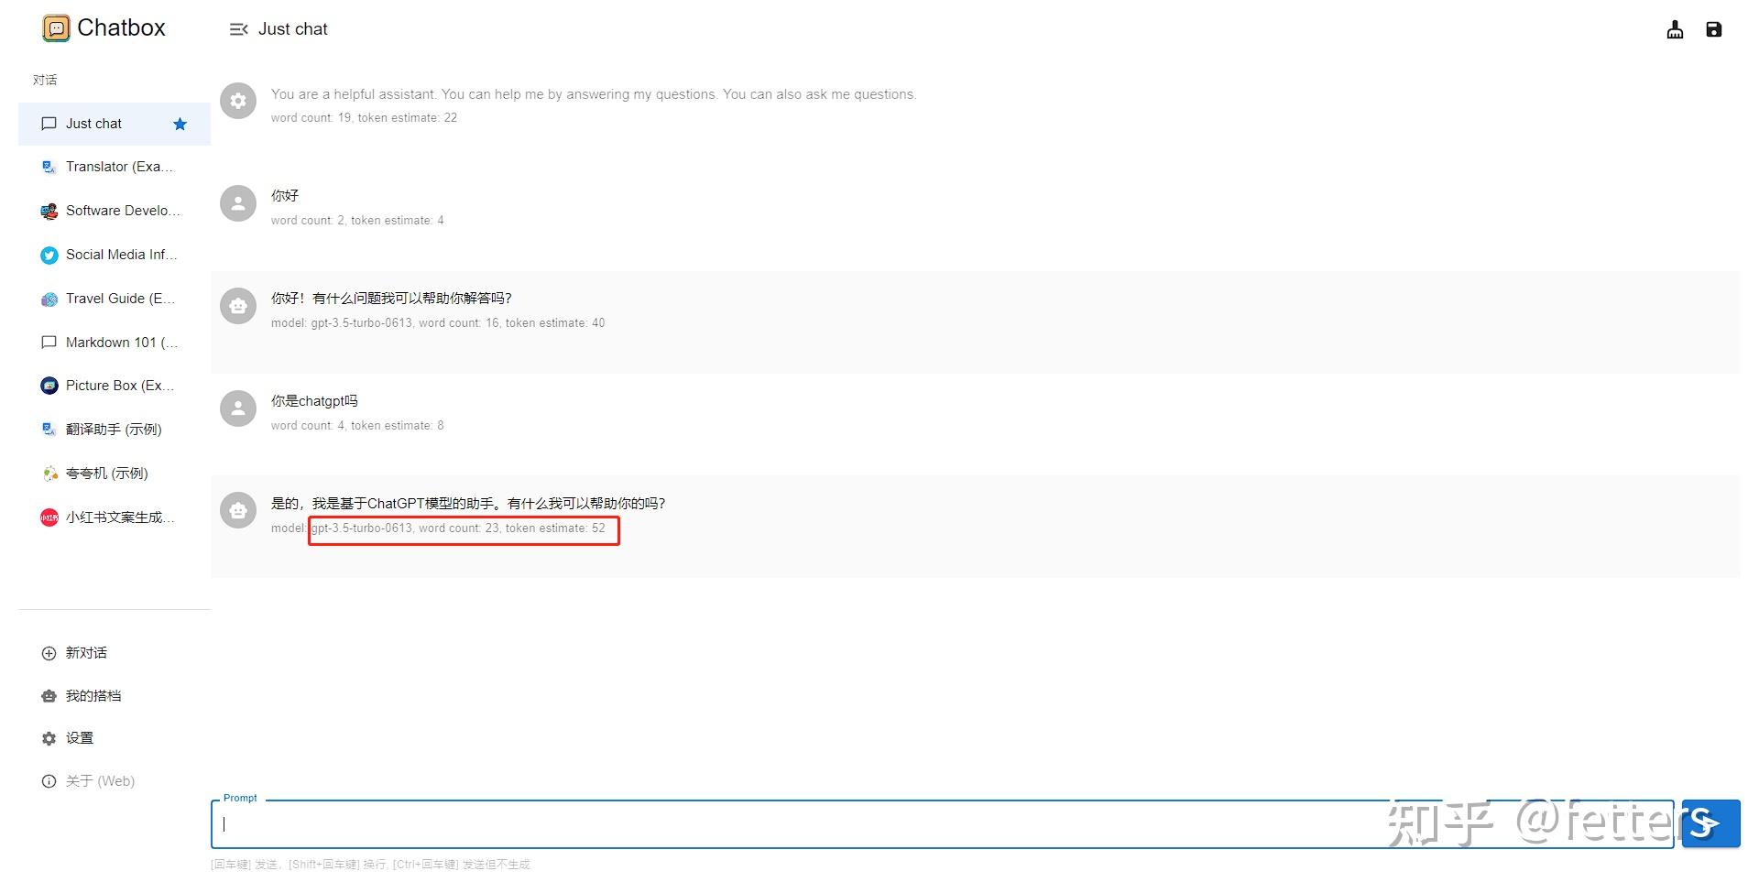This screenshot has width=1759, height=893.
Task: Open 设置 settings
Action: pos(115,738)
